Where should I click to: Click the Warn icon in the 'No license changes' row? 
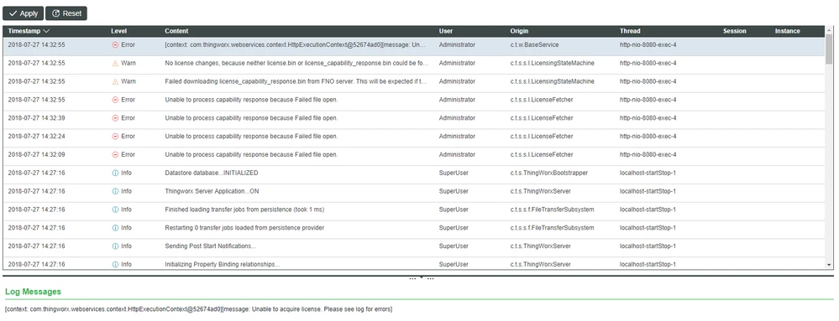[x=115, y=63]
